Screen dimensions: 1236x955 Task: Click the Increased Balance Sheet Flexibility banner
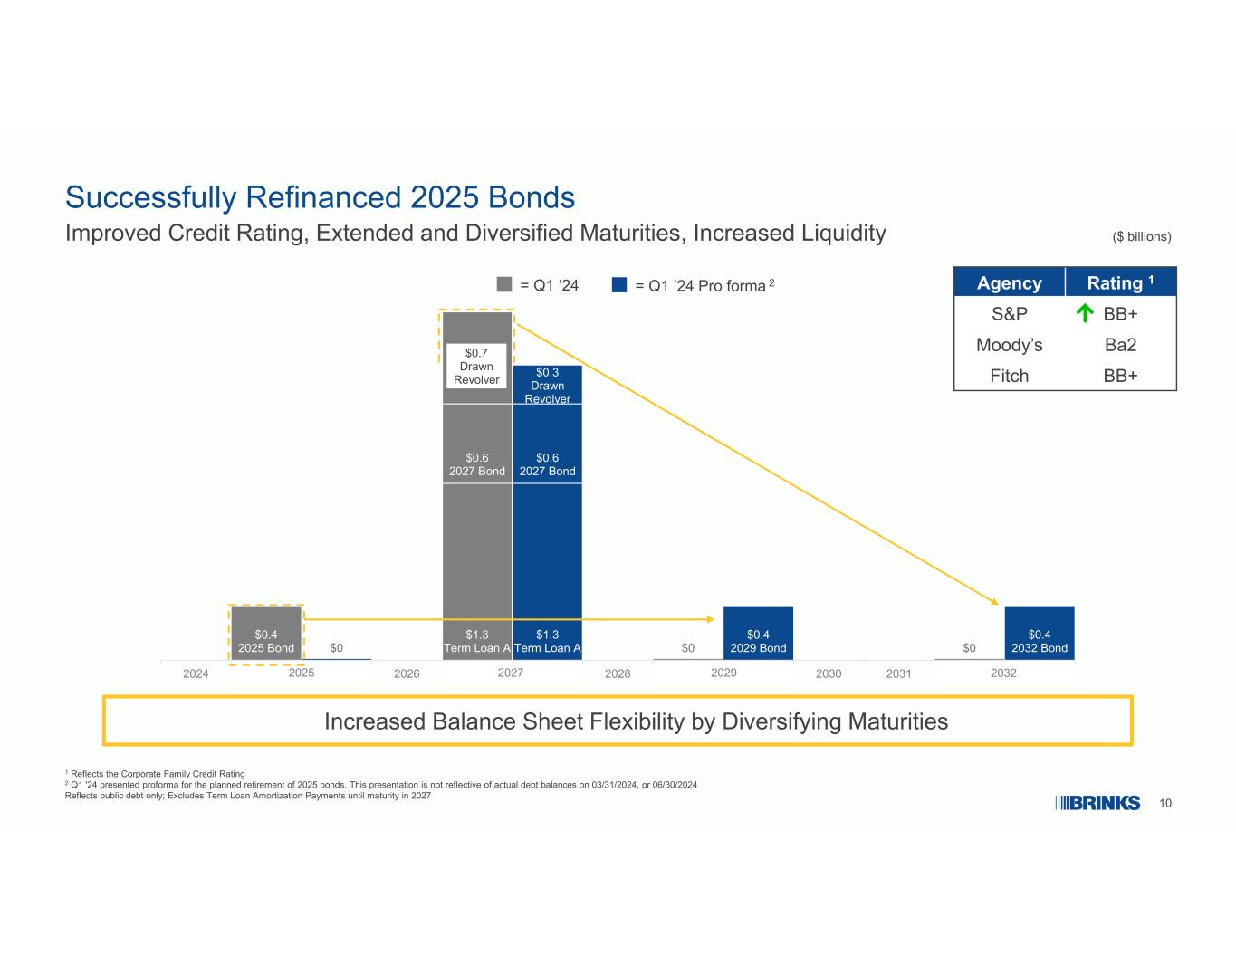[x=618, y=721]
